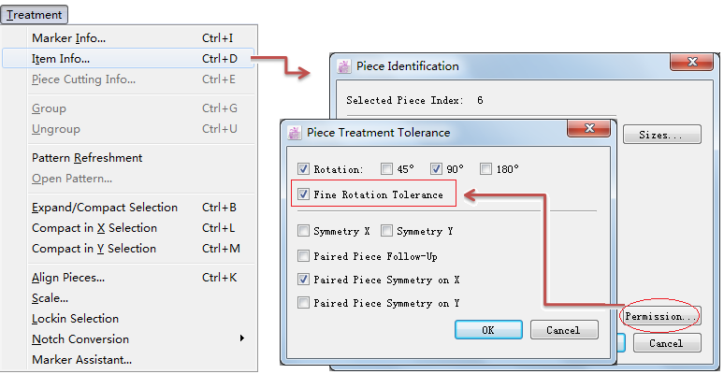The height and width of the screenshot is (374, 724).
Task: Open the Treatment menu
Action: [35, 15]
